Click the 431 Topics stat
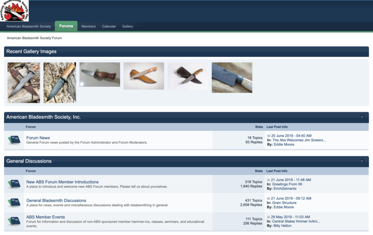 pos(254,200)
